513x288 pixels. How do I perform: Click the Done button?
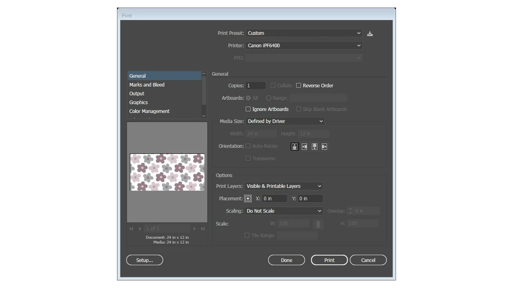(287, 260)
